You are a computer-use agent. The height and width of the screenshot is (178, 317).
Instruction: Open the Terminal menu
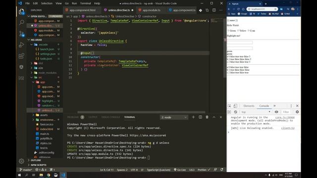pos(85,3)
